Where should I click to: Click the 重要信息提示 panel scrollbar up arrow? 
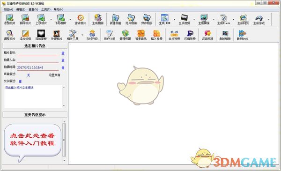click(x=64, y=121)
